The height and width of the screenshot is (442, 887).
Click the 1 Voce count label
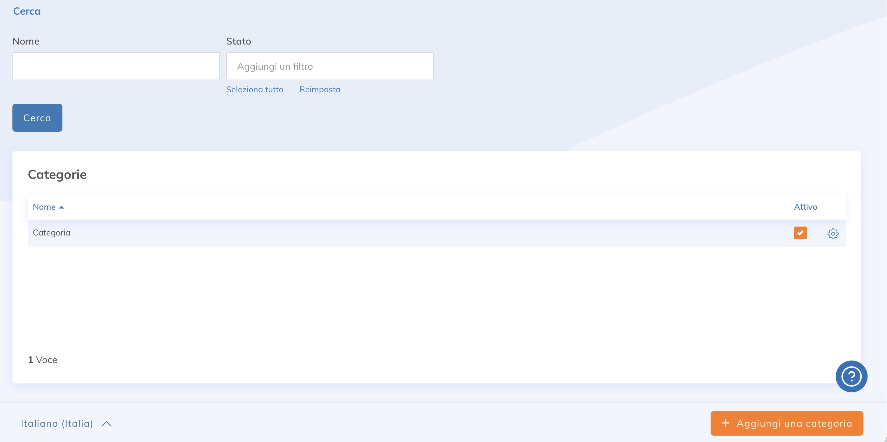[x=43, y=360]
